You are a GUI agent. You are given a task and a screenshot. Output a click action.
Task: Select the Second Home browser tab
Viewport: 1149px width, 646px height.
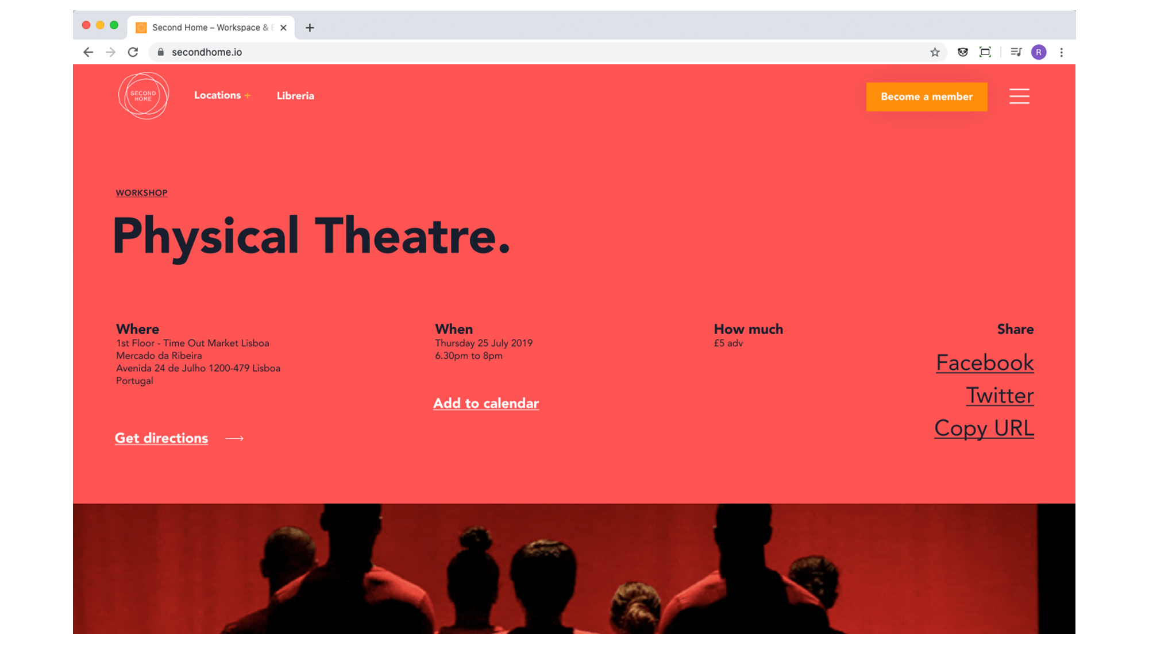pyautogui.click(x=210, y=28)
